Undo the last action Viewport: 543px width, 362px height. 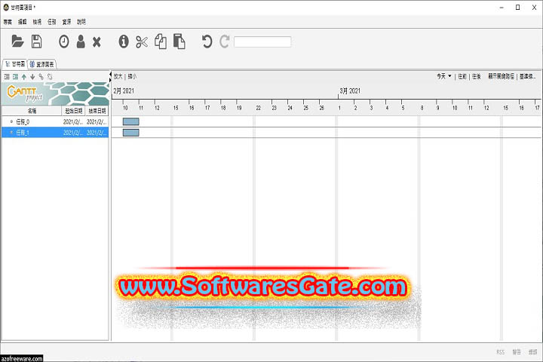207,41
